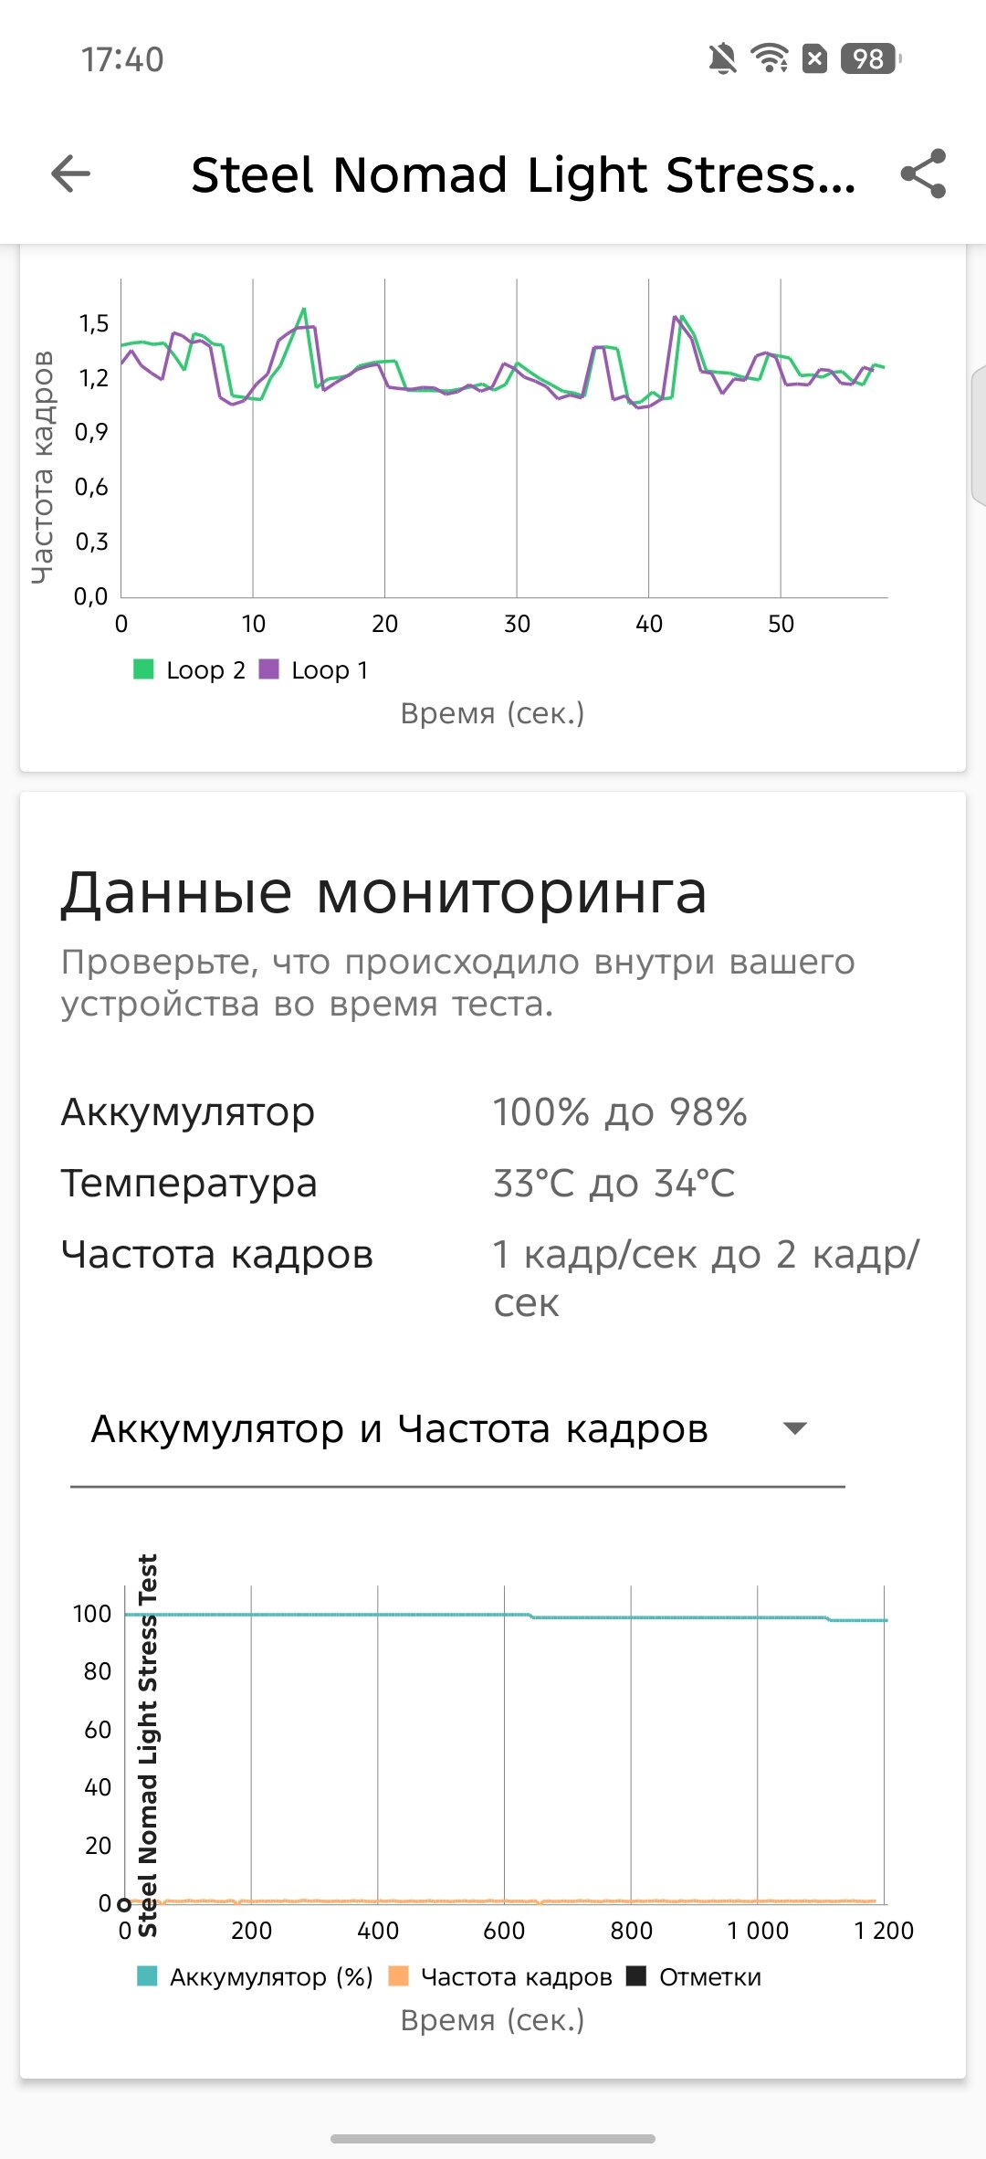Tap the Loop 2 legend label
The width and height of the screenshot is (986, 2159).
click(205, 670)
